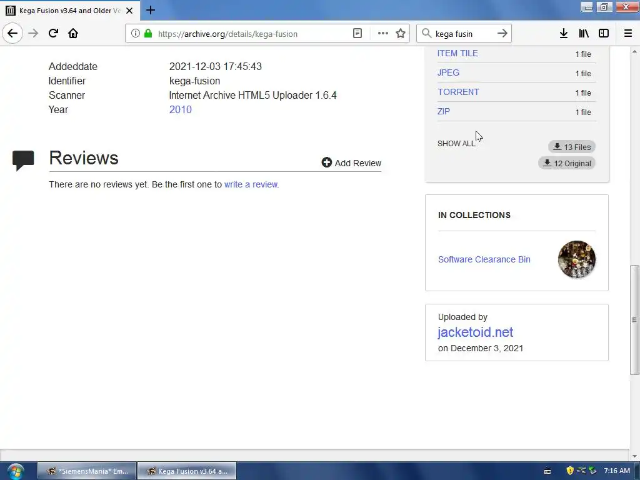Click the on-screen keyboard tray icon
This screenshot has height=480, width=640.
pos(547,471)
